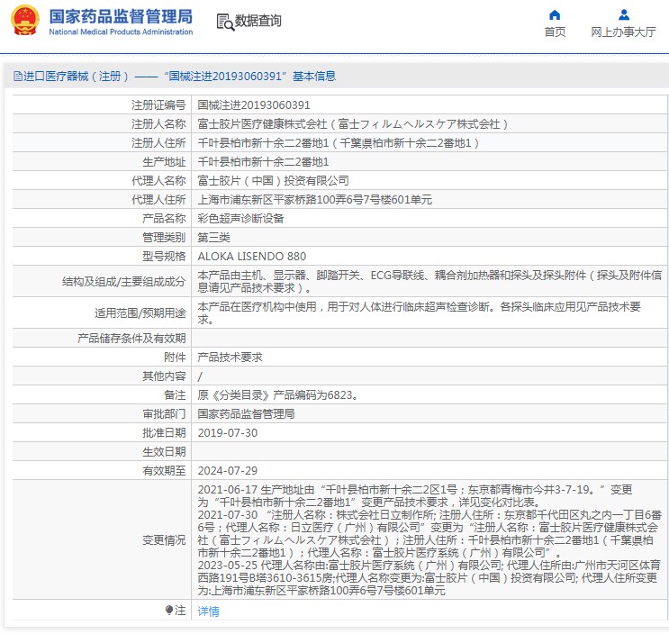Select 富士胶片（中国）投资有限公司 agent name

pos(273,181)
